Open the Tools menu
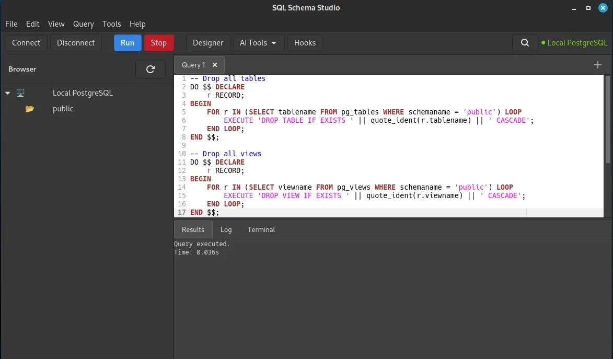The height and width of the screenshot is (359, 613). coord(111,24)
